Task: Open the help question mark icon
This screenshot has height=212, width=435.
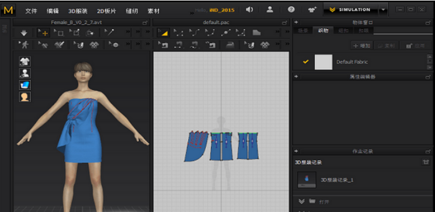Action: [291, 10]
